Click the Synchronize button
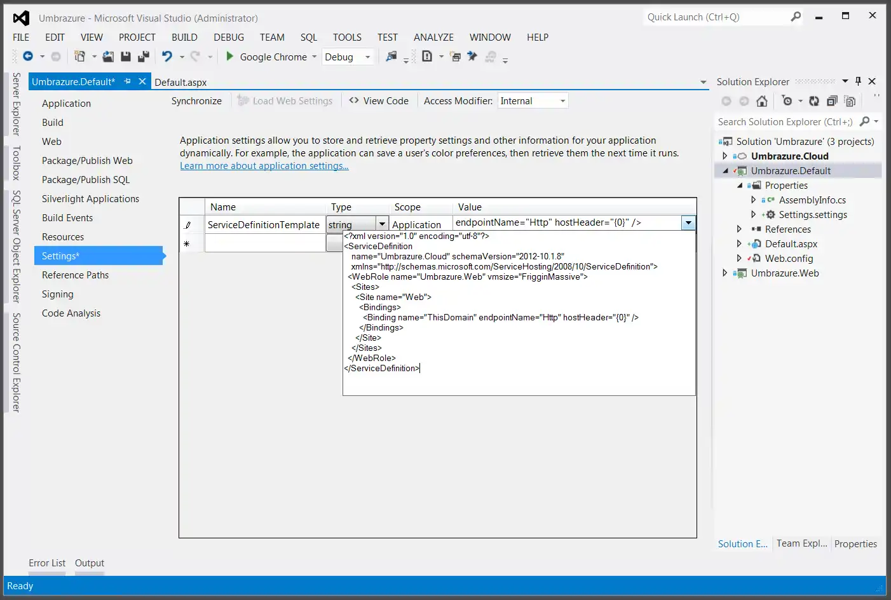This screenshot has height=600, width=891. (x=196, y=100)
